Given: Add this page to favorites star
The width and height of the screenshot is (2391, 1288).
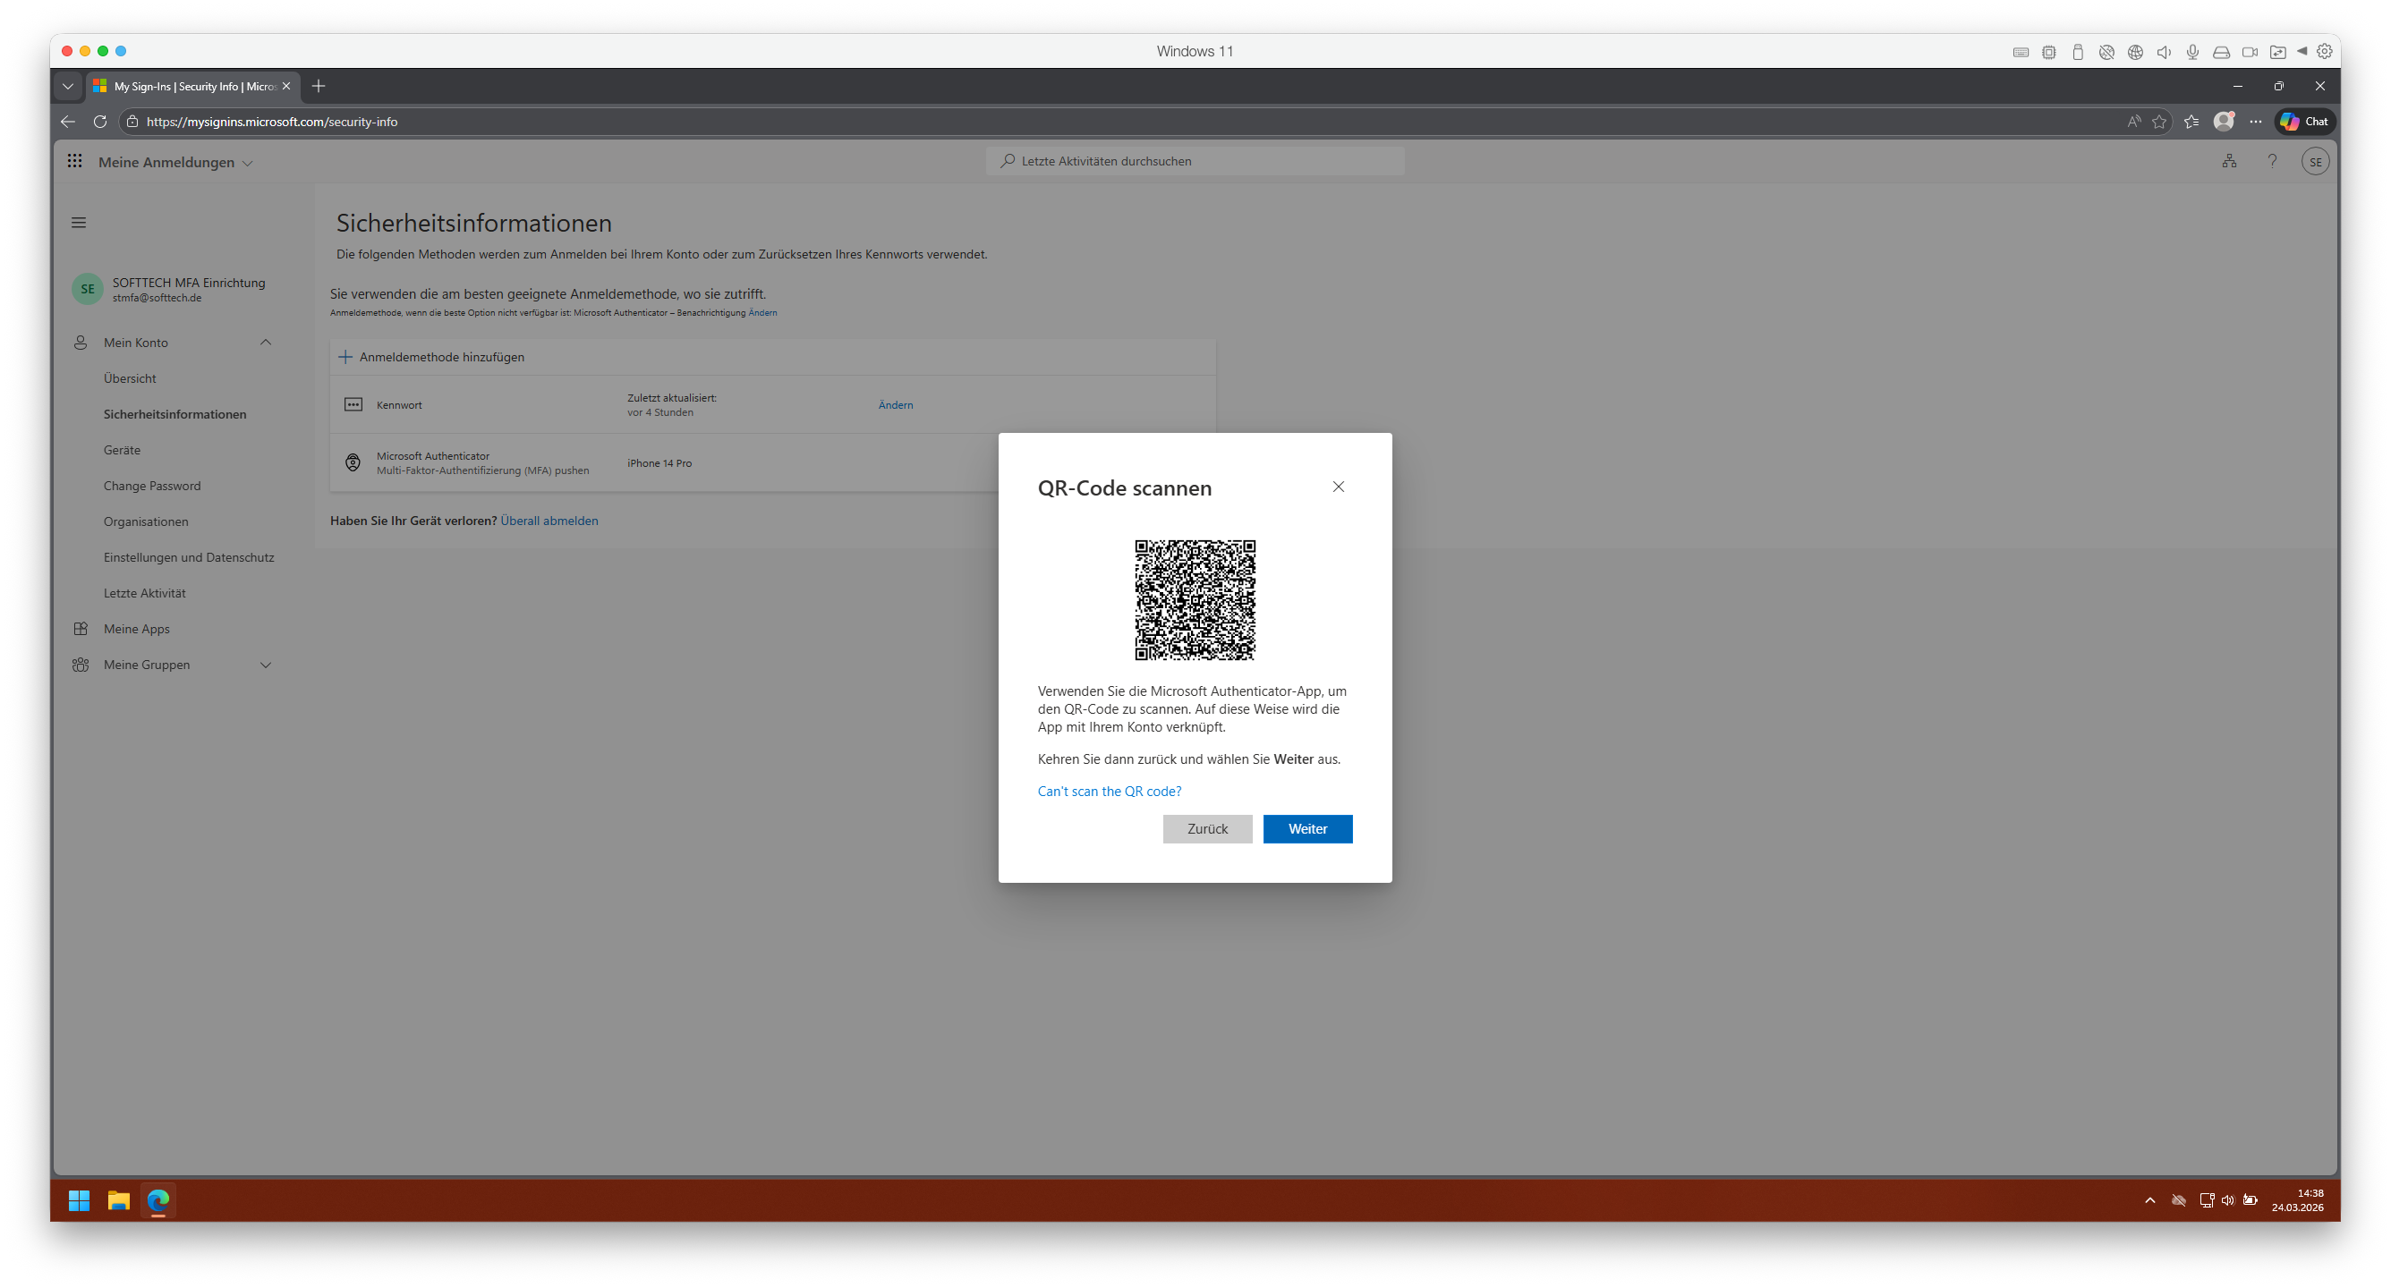Looking at the screenshot, I should 2159,122.
